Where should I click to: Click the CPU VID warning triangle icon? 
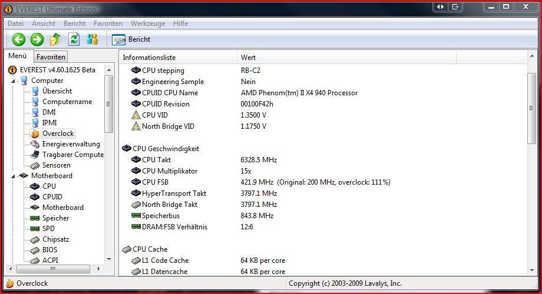coord(136,115)
